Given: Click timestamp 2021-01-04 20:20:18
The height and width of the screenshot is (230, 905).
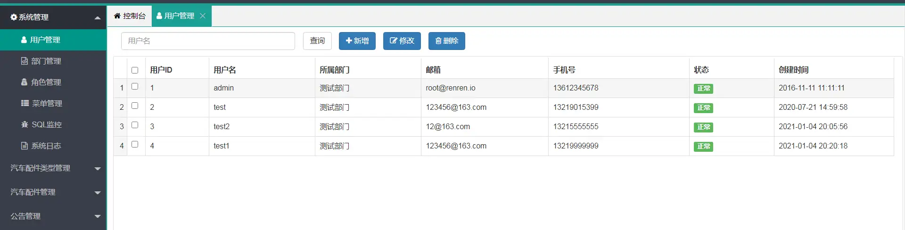Looking at the screenshot, I should [x=813, y=146].
